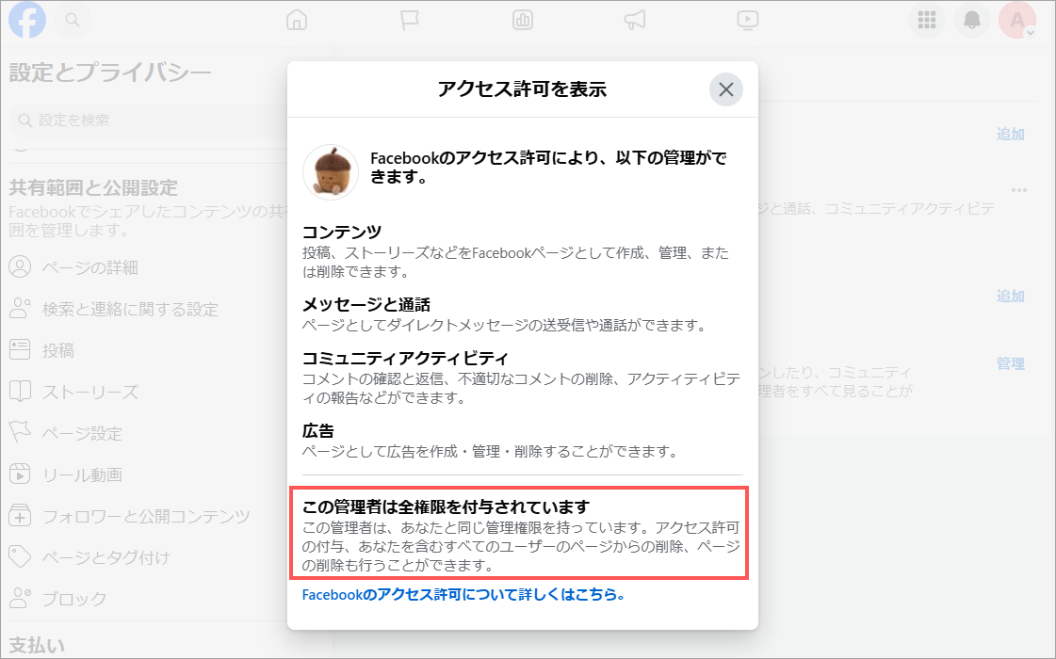Click the コンテンツ heading text
Viewport: 1056px width, 659px height.
(341, 233)
